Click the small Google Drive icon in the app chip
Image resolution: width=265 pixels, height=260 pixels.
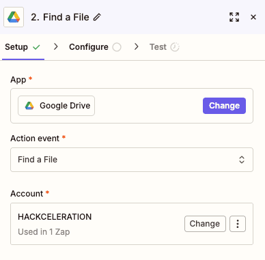click(x=29, y=106)
